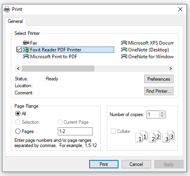Viewport: 190px width, 176px height.
Task: Select the Selection radio button
Action: [x=18, y=122]
